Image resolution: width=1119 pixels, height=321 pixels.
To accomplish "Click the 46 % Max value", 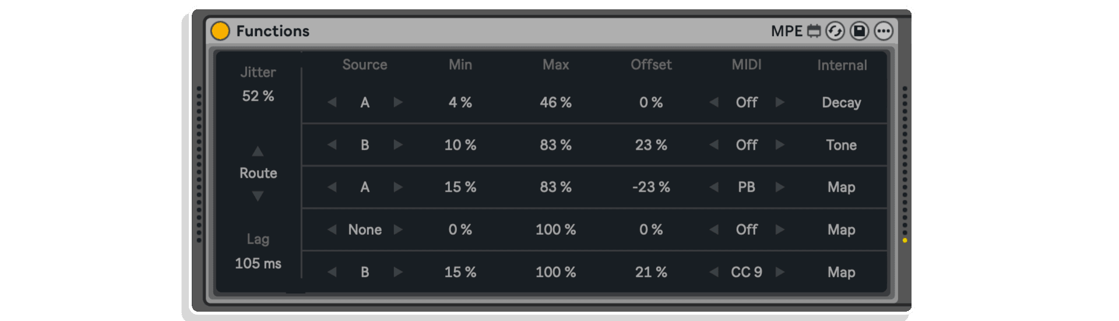I will pyautogui.click(x=555, y=103).
